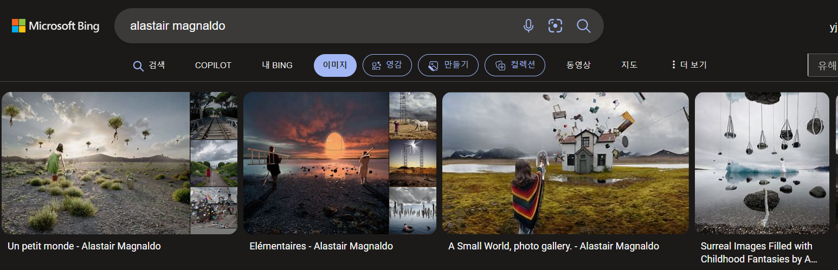
Task: Open railway tracks side thumbnail
Action: tap(214, 115)
